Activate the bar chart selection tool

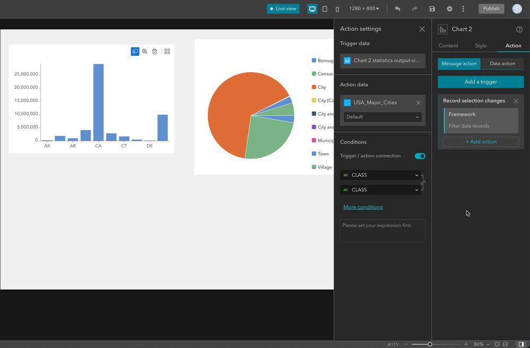coord(135,52)
